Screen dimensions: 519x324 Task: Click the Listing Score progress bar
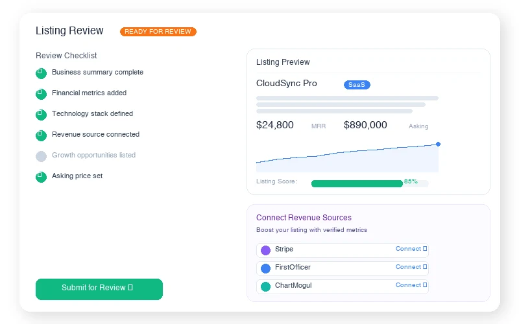pyautogui.click(x=369, y=183)
